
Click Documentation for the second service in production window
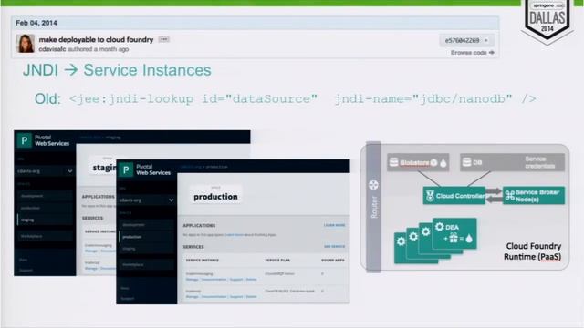(x=214, y=297)
